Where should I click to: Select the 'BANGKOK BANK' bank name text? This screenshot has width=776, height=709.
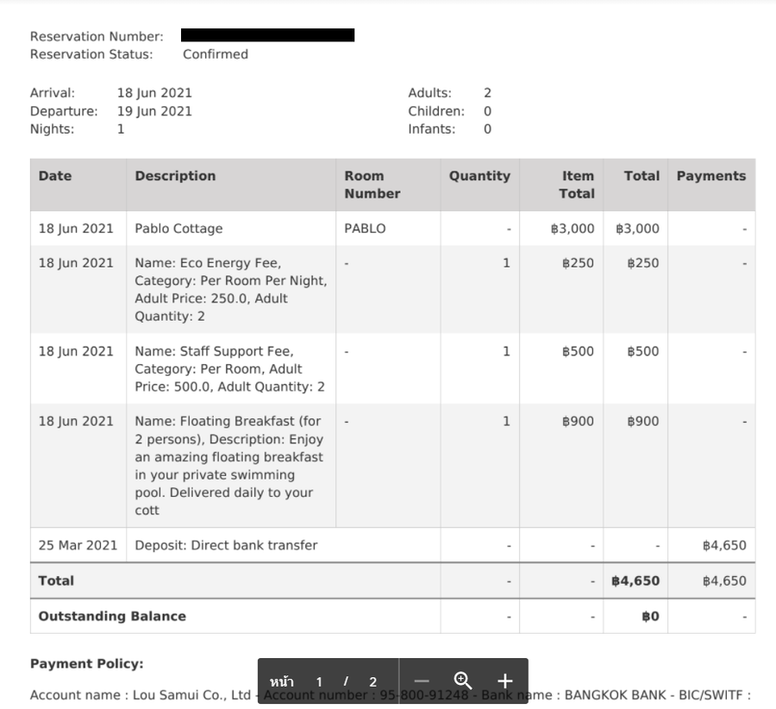(615, 695)
